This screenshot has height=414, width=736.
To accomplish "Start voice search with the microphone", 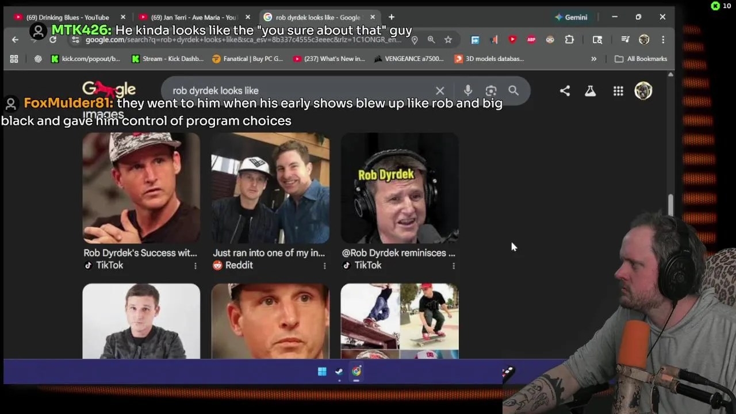I will click(468, 91).
